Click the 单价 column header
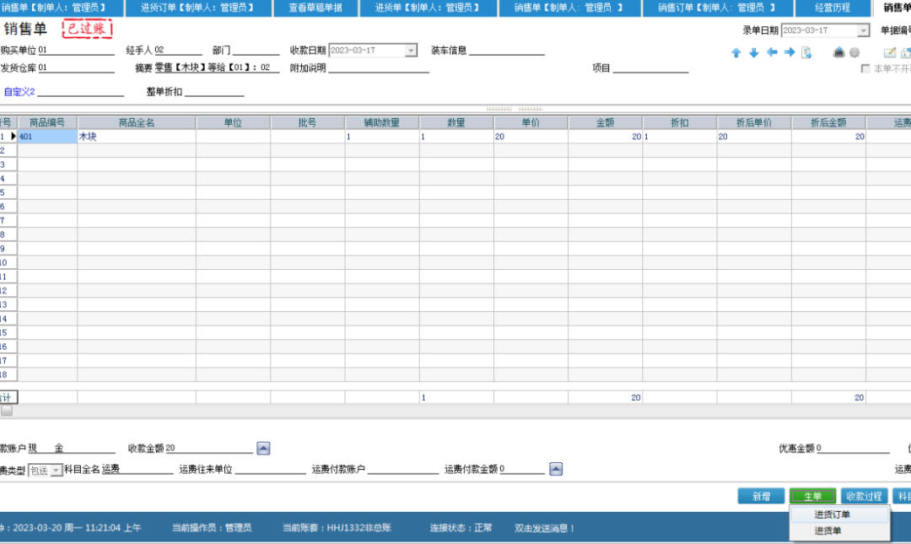Image resolution: width=911 pixels, height=544 pixels. click(531, 122)
